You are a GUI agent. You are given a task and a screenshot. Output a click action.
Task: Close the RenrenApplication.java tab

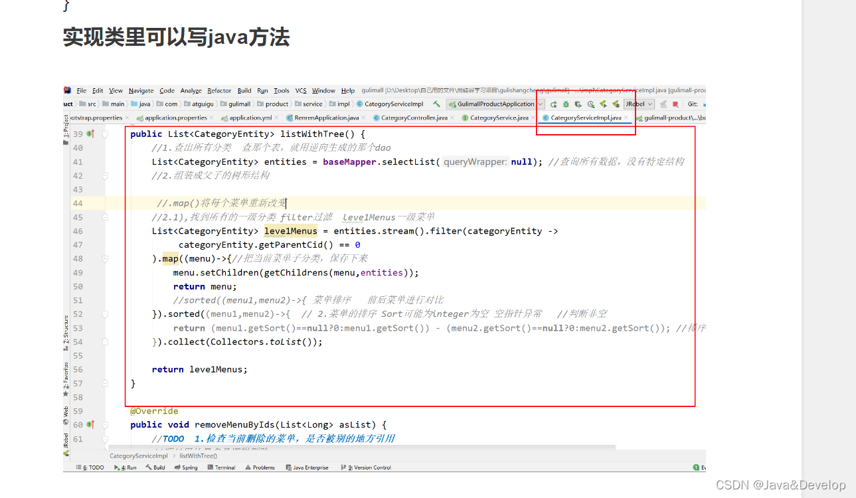click(x=363, y=118)
